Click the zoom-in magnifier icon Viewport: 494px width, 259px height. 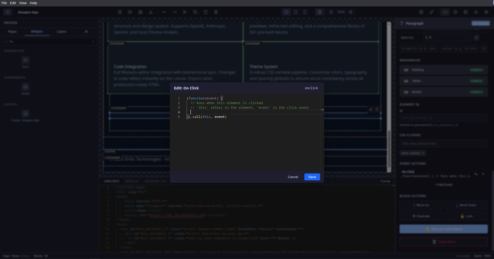pos(351,12)
